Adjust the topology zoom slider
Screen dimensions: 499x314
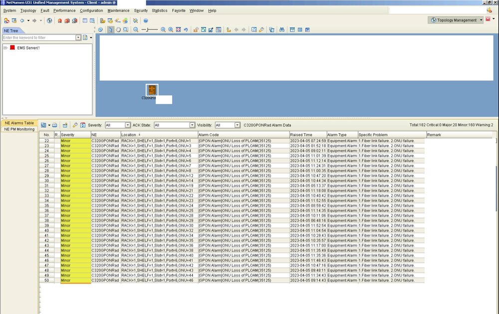tap(149, 30)
